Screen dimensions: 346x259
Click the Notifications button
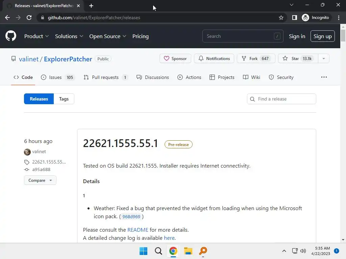point(214,58)
